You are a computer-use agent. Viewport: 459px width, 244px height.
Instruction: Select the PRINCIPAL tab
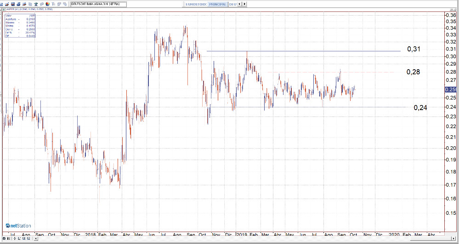pos(218,5)
